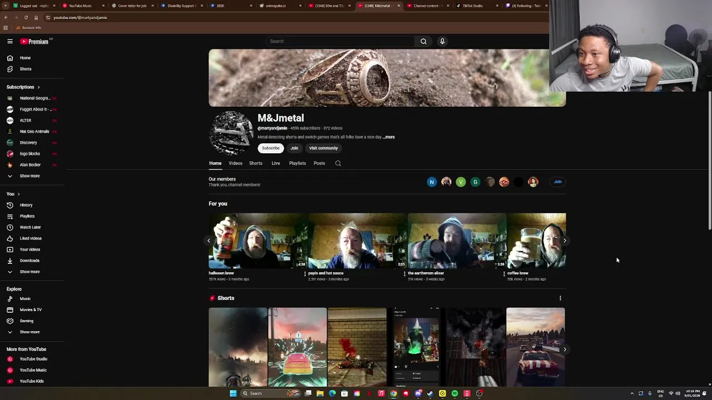Click the search magnifier button
This screenshot has height=400, width=712.
coord(423,41)
